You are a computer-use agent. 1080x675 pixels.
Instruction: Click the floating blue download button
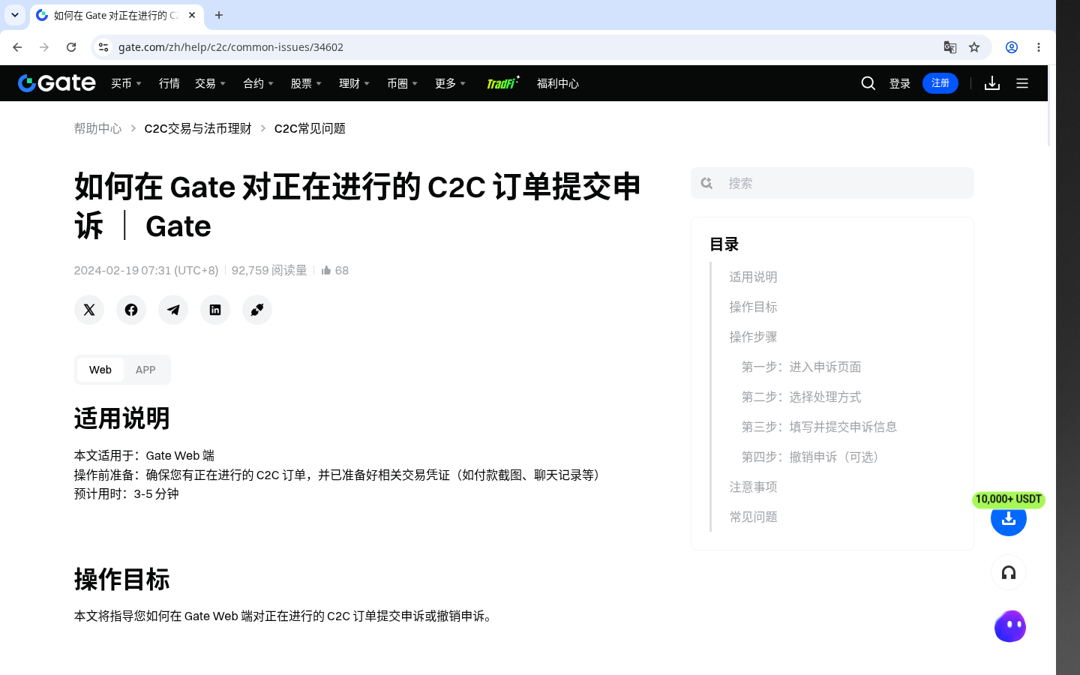click(x=1009, y=518)
